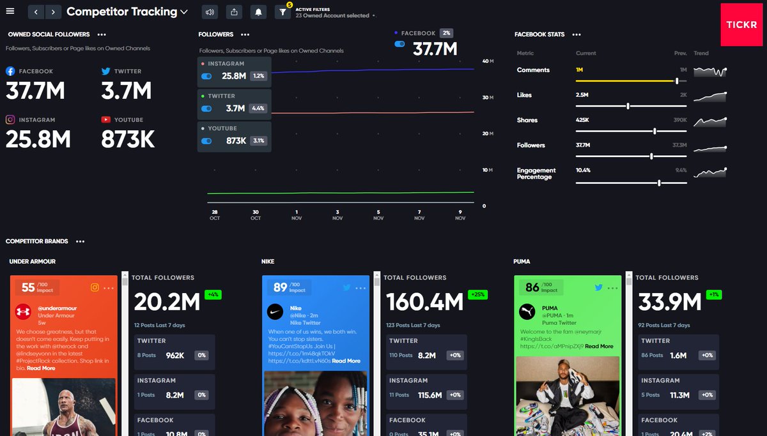Open Owned Social Followers options menu
Image resolution: width=767 pixels, height=436 pixels.
102,34
